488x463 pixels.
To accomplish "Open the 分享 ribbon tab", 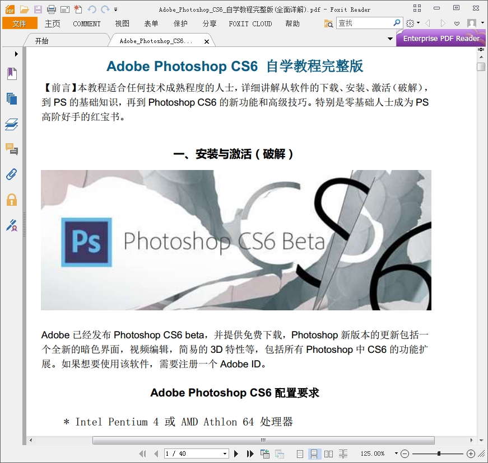I will [210, 23].
